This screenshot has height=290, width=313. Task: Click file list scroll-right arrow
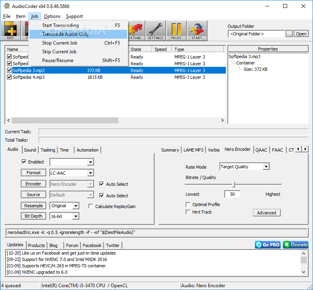click(x=222, y=120)
